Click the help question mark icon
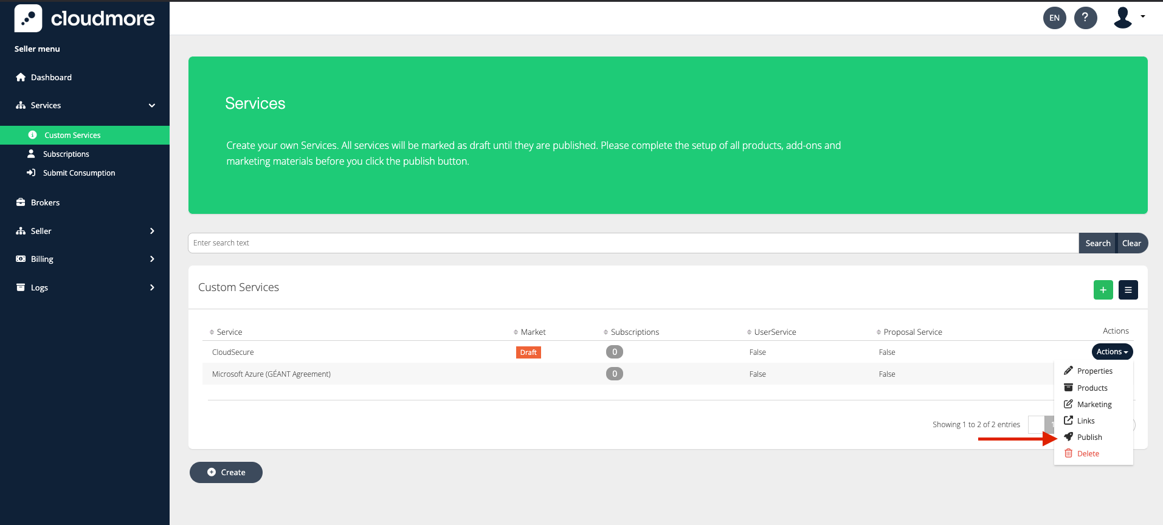Viewport: 1163px width, 525px height. tap(1085, 18)
